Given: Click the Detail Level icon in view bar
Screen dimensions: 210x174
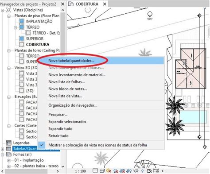Looking at the screenshot, I should (x=95, y=171).
